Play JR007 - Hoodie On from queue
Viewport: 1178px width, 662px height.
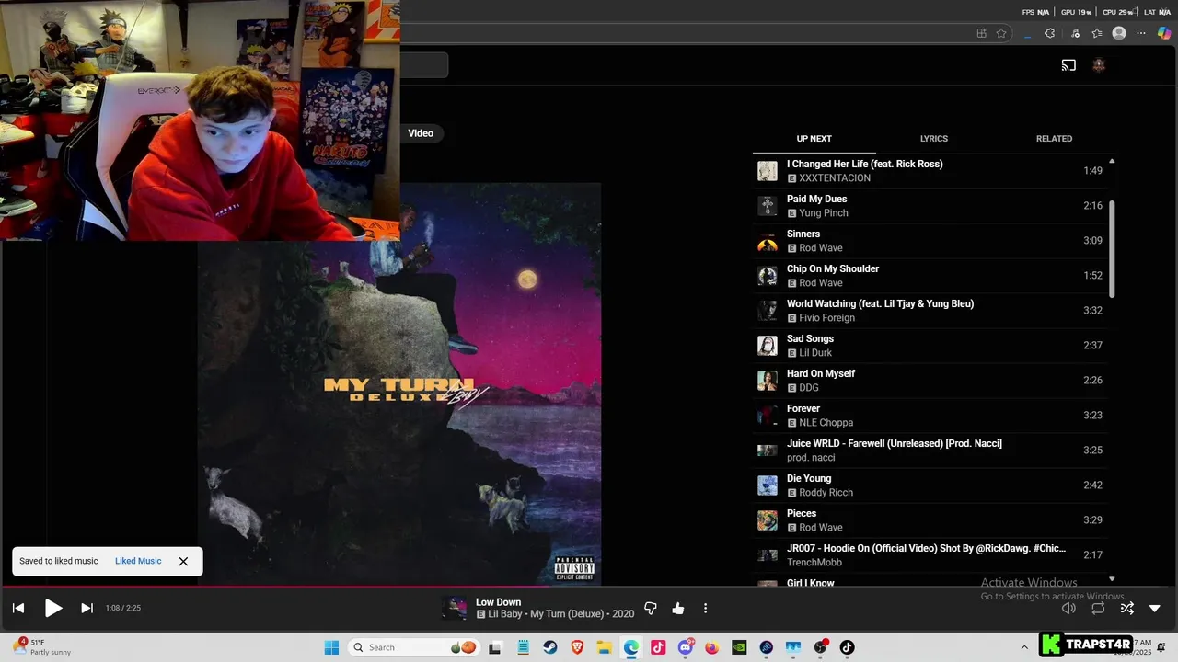[930, 555]
